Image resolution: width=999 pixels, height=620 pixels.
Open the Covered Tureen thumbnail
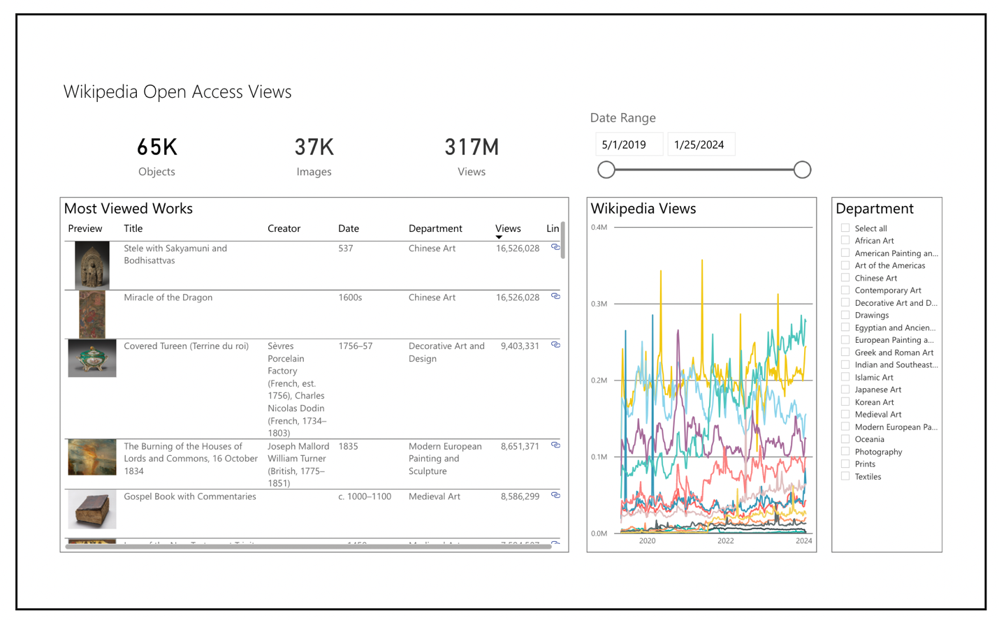(x=92, y=358)
